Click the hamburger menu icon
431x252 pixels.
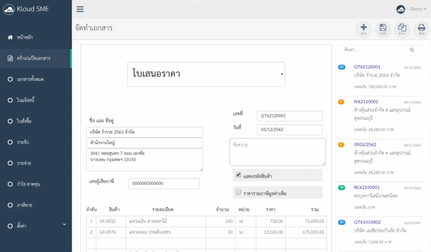(x=80, y=9)
